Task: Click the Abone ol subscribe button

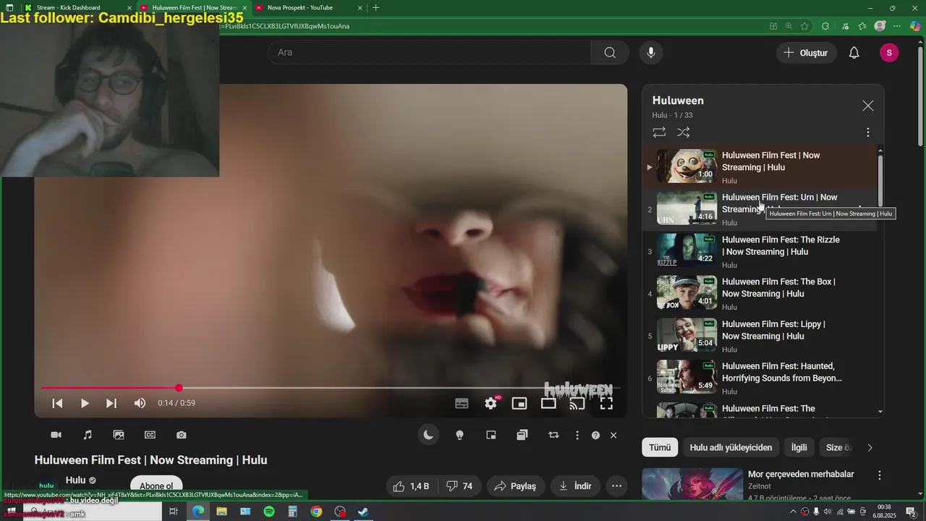Action: (156, 486)
